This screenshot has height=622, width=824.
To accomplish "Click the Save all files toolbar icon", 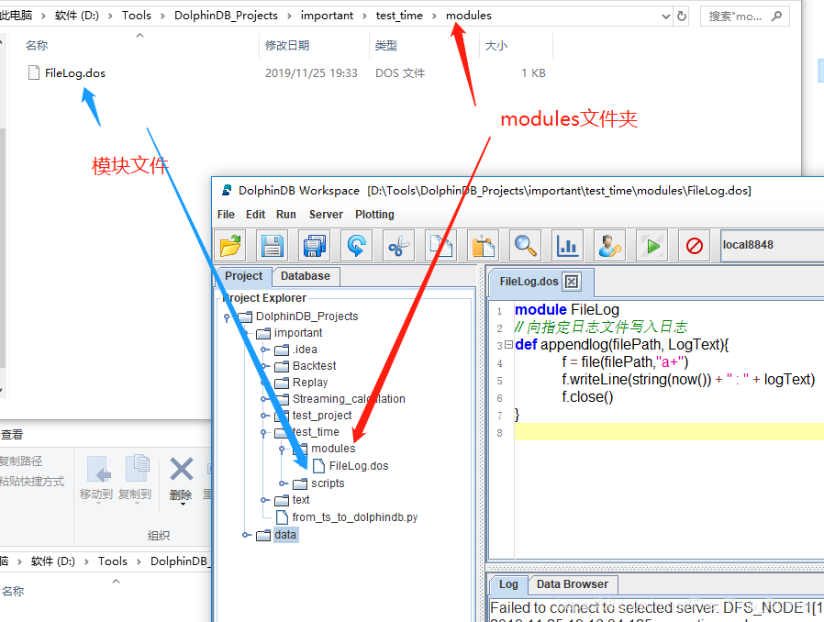I will point(314,245).
